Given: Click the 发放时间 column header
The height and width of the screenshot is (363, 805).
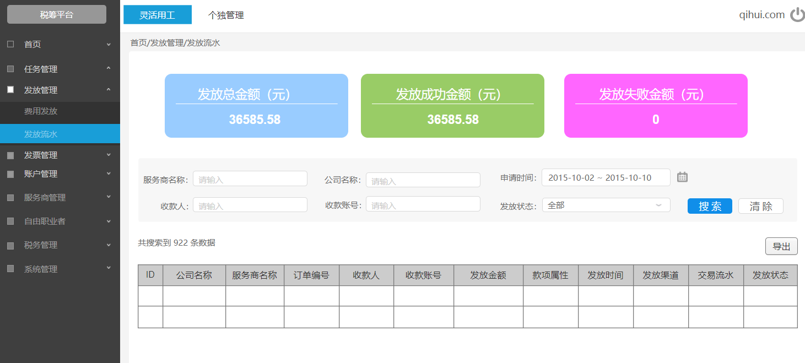Looking at the screenshot, I should tap(606, 275).
